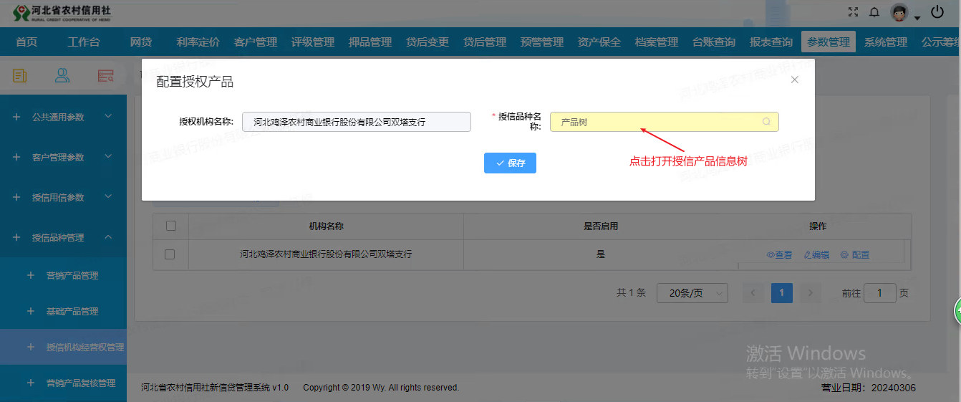Open 资产保全 menu
Image resolution: width=961 pixels, height=402 pixels.
click(x=599, y=42)
